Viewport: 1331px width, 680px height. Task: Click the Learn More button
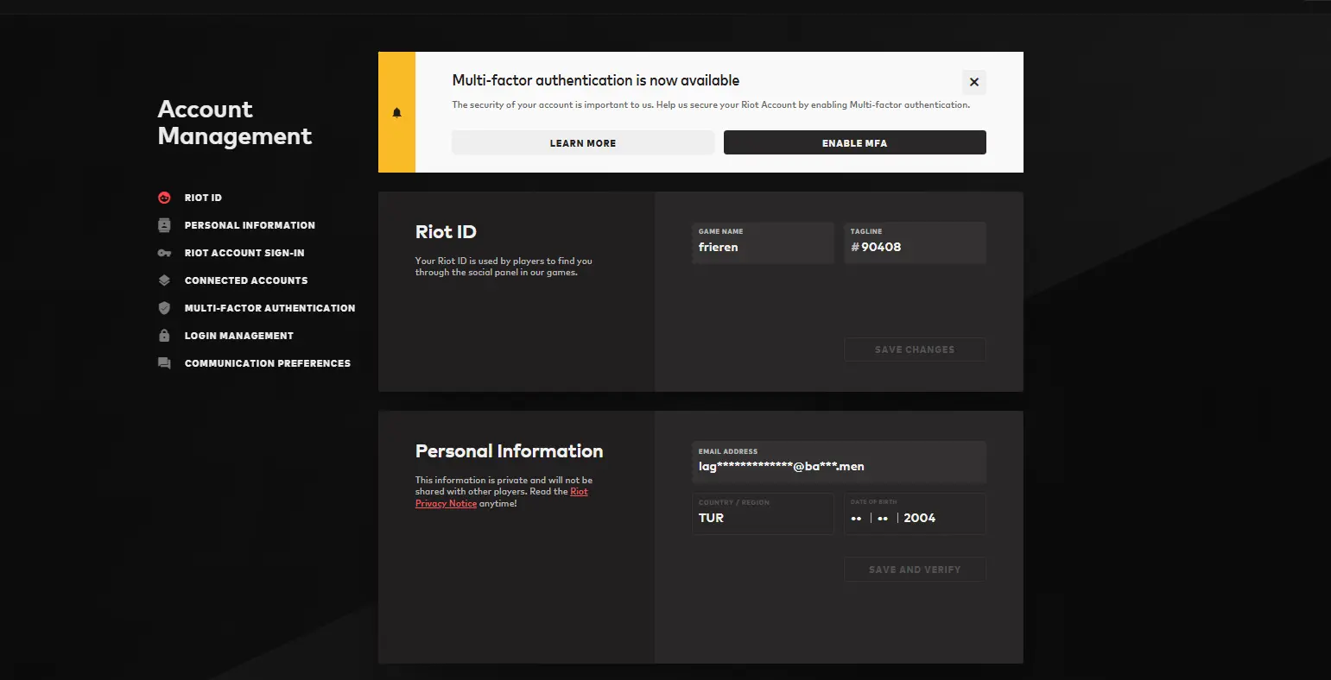pos(583,143)
